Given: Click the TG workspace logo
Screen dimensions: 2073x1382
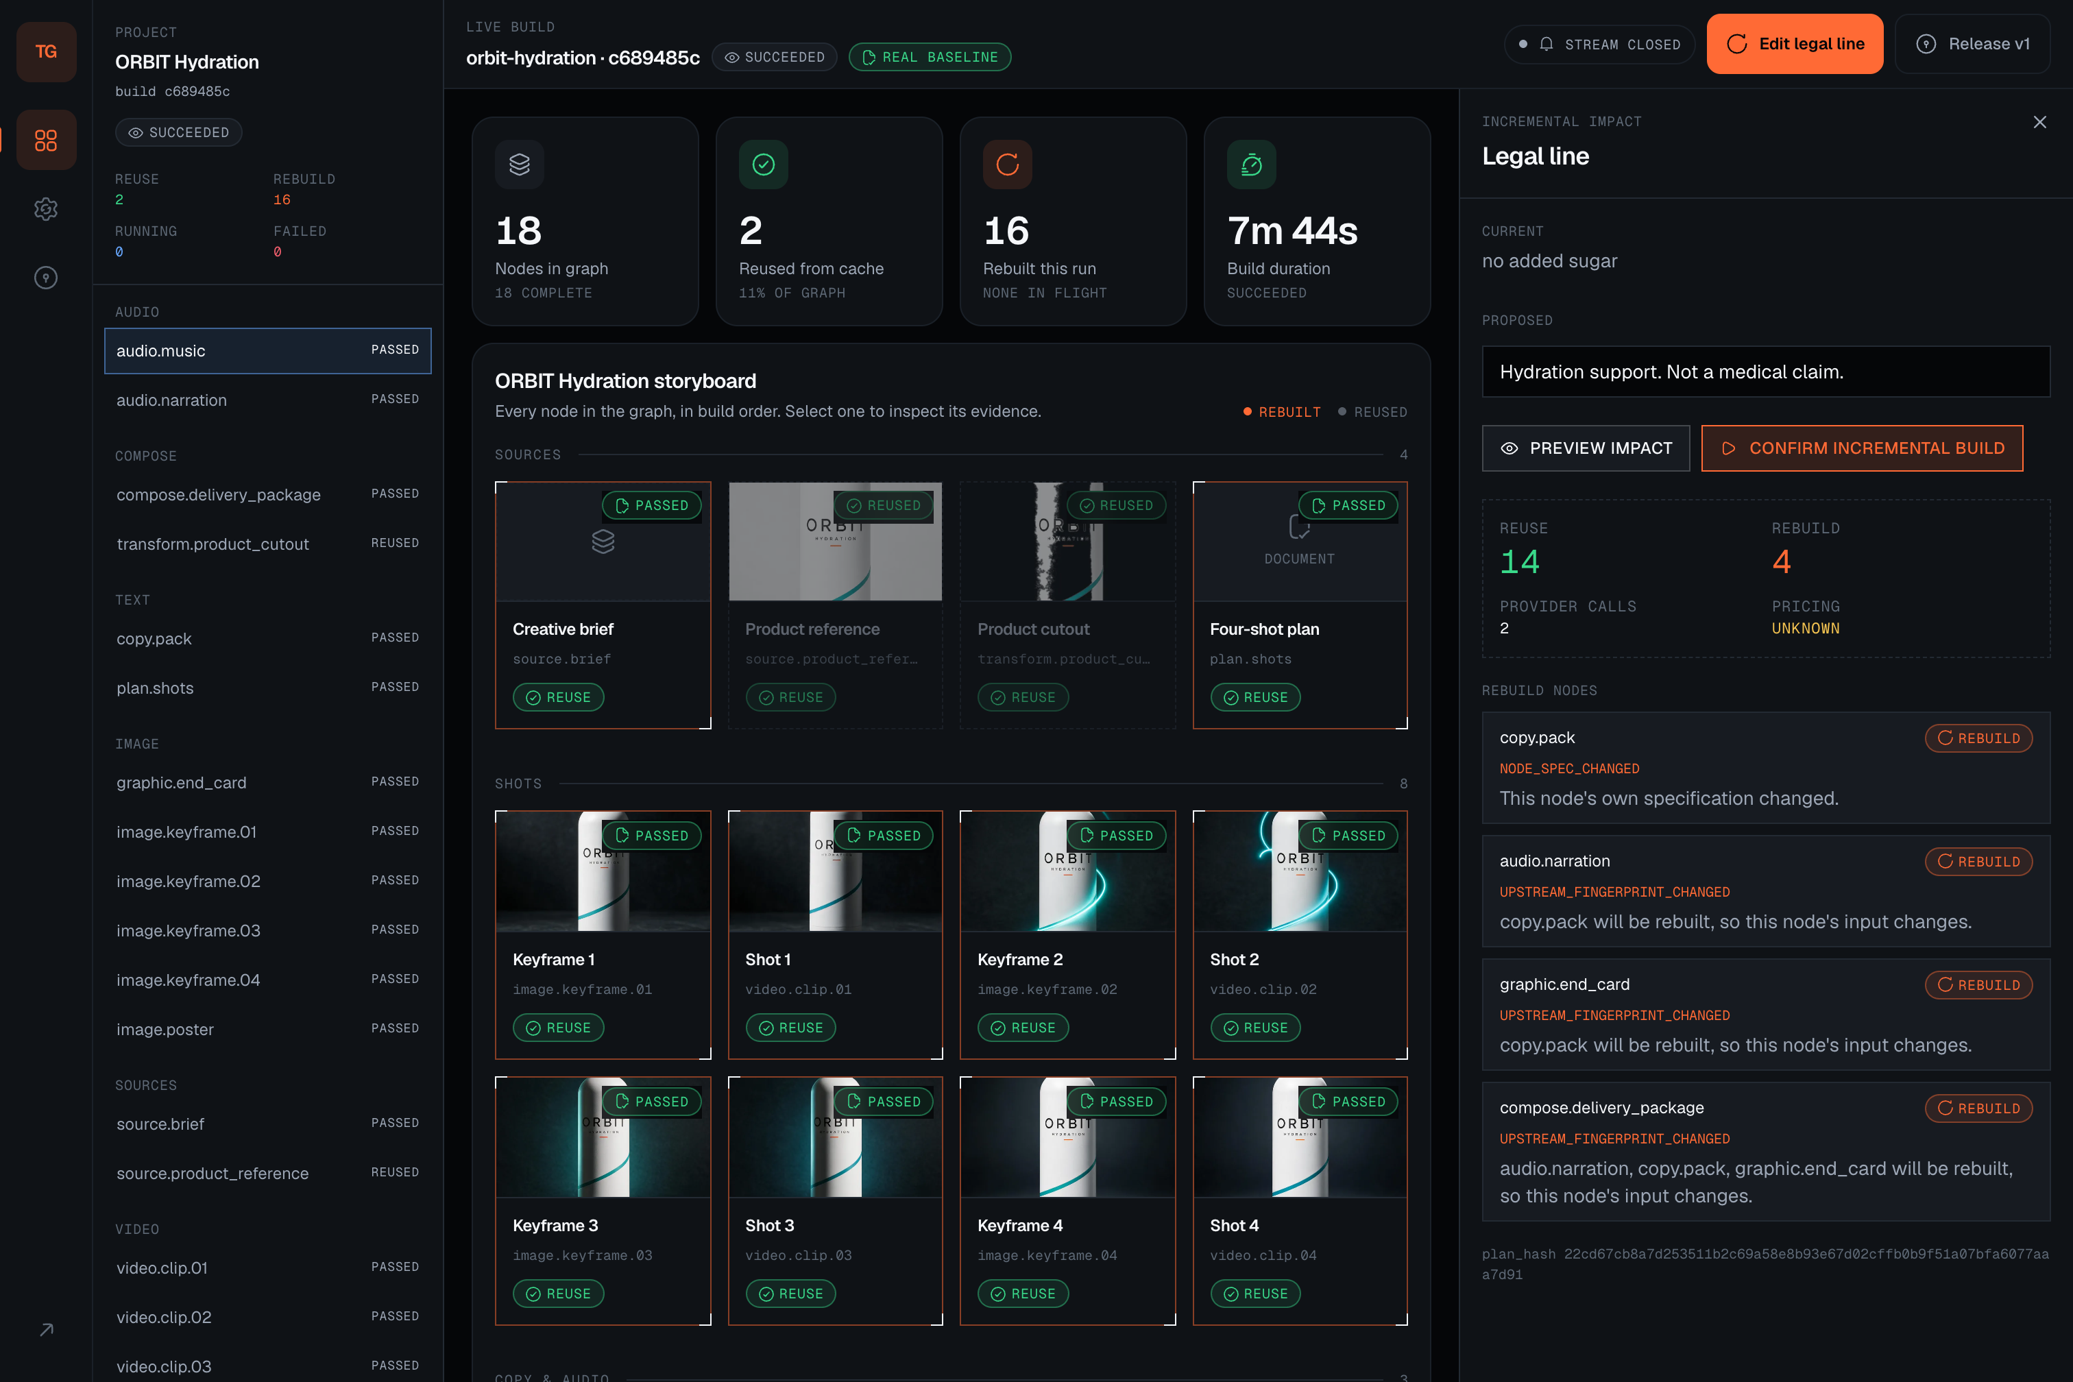Looking at the screenshot, I should [x=46, y=52].
